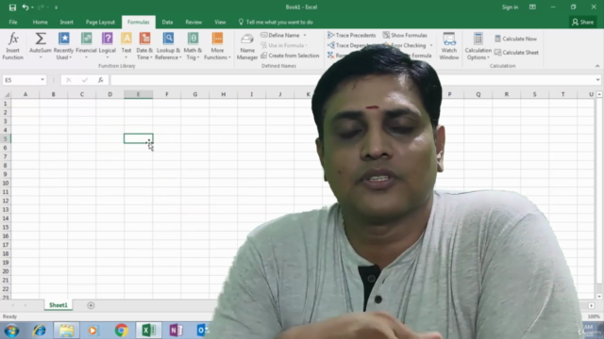Open the Logical functions menu
Viewport: 604px width, 339px height.
(x=107, y=46)
